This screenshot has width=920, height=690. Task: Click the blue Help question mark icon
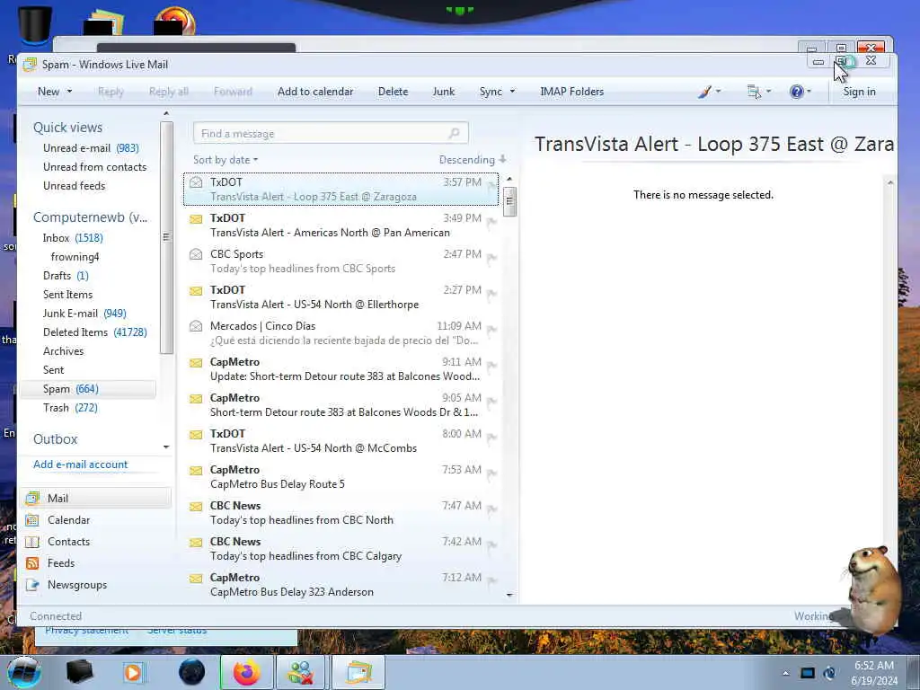796,92
